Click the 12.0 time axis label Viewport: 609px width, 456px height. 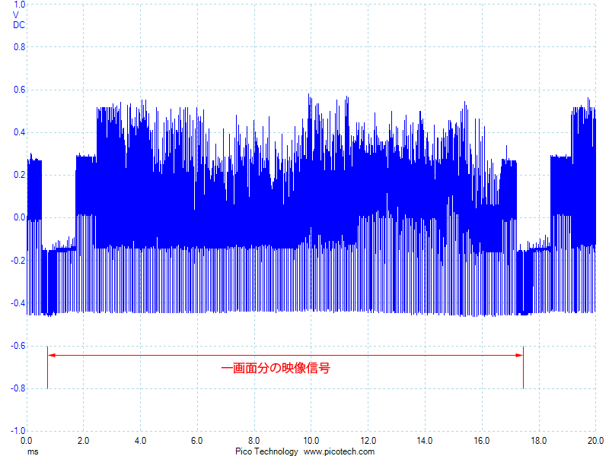368,441
